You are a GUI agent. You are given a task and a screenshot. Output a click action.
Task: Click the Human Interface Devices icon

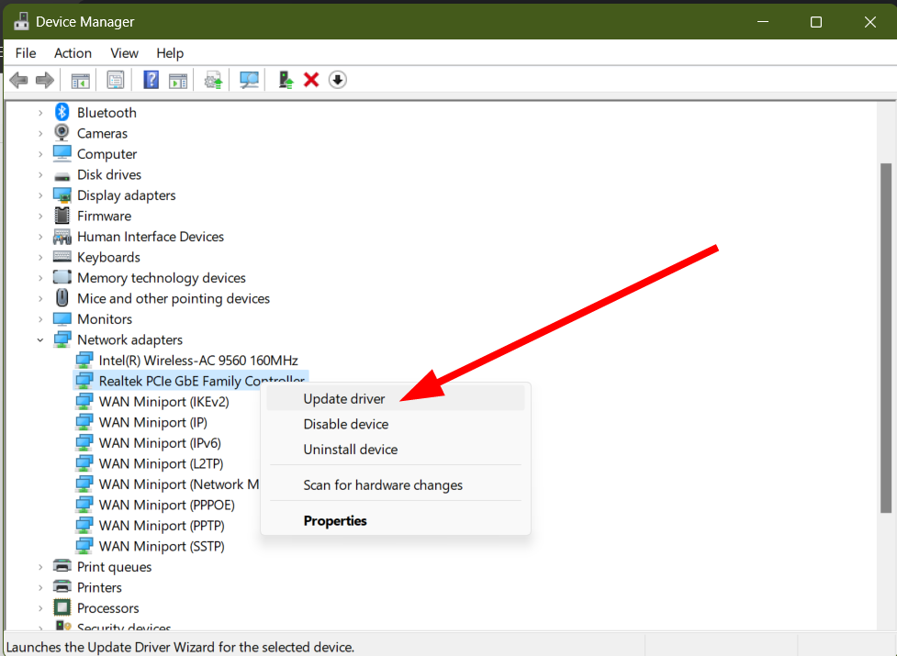(62, 237)
